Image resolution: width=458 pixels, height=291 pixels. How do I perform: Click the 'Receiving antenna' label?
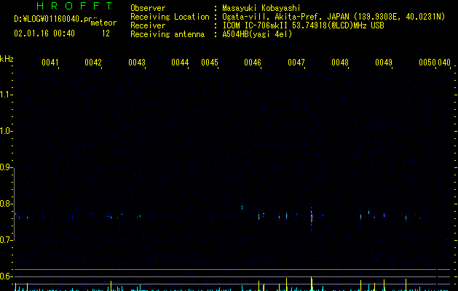[x=167, y=34]
